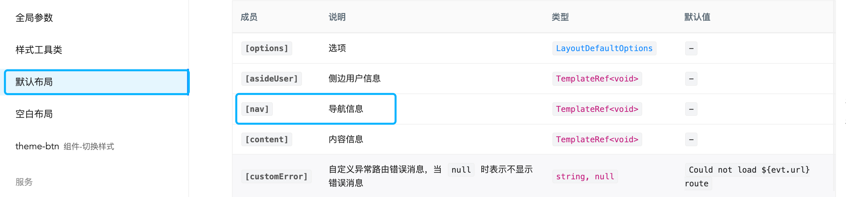Click the 导航信息 description text
Screen dimensions: 846x197
pos(346,109)
